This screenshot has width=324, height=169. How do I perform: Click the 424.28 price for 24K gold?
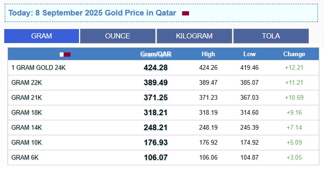pos(156,67)
